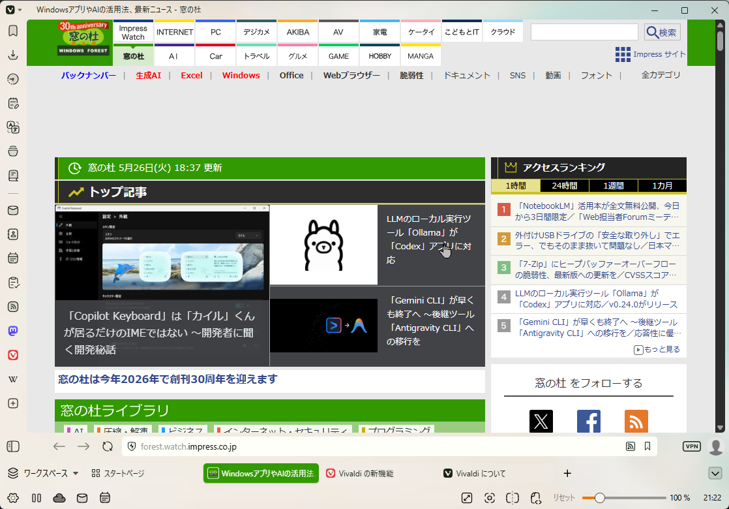Open the Vivaldi main menu dropdown
729x509 pixels.
coord(14,10)
